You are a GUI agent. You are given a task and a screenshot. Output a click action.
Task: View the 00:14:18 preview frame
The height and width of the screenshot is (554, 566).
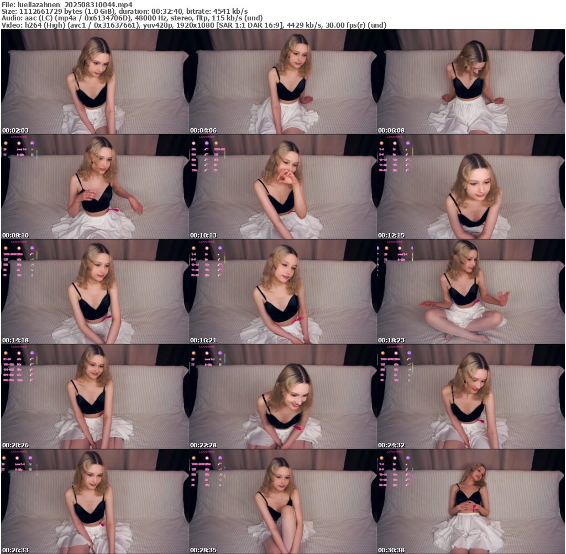95,292
